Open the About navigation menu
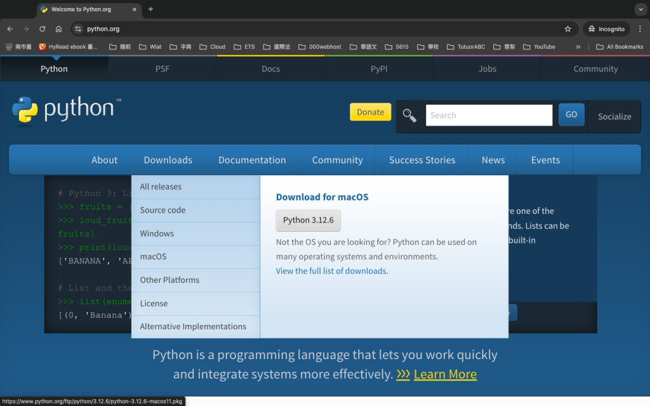The image size is (650, 406). 105,160
